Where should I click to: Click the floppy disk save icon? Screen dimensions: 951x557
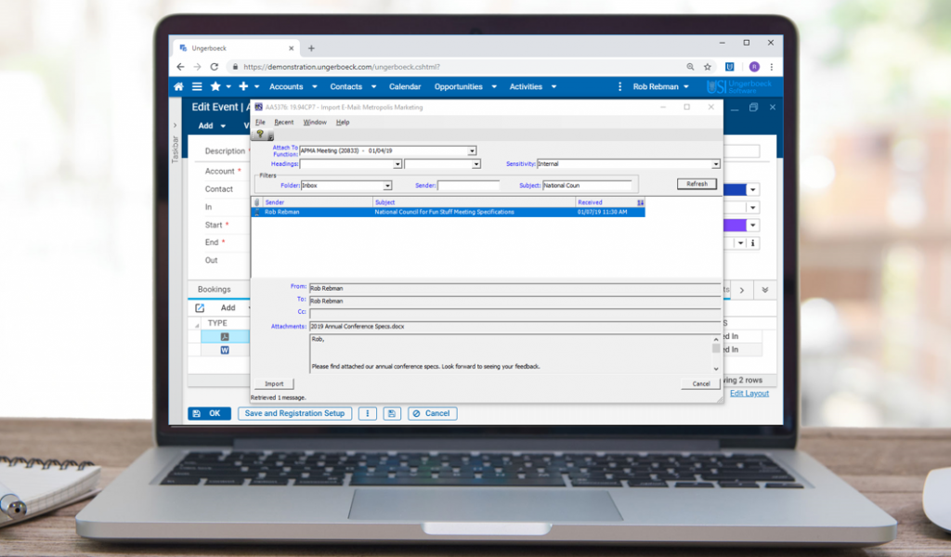(x=392, y=413)
